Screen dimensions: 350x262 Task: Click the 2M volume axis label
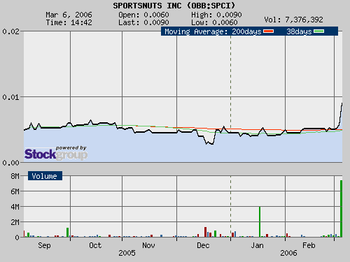[x=15, y=222]
